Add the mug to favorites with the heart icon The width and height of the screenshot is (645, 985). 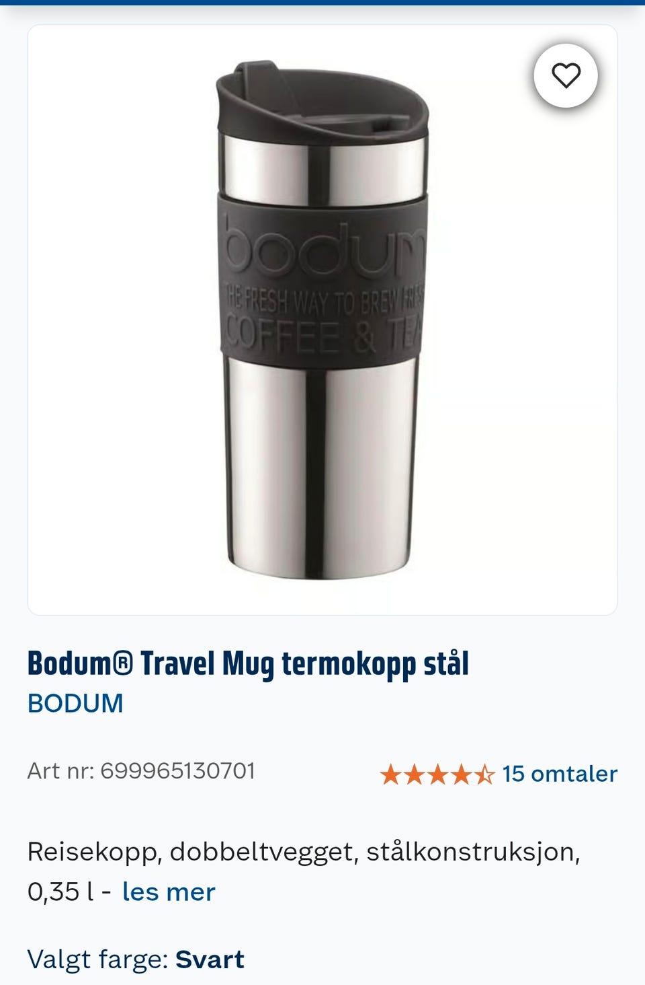coord(566,75)
